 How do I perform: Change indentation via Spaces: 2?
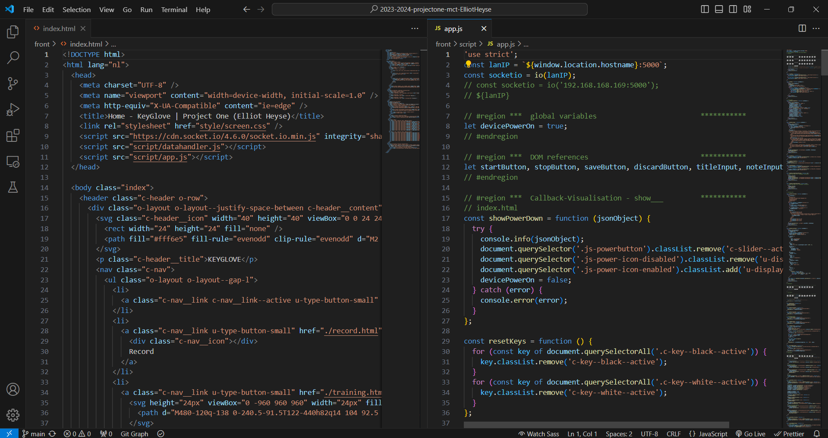[x=619, y=433]
